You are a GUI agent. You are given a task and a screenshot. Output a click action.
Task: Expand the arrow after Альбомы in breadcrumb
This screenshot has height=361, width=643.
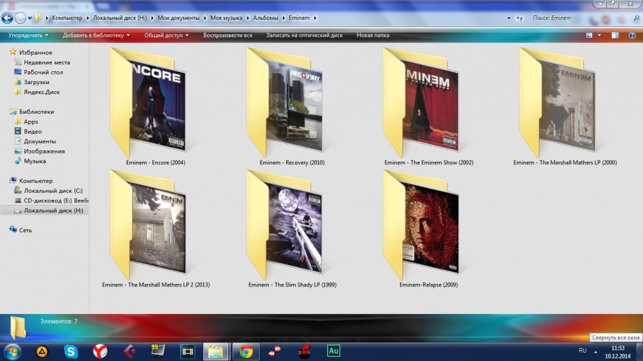tap(284, 18)
